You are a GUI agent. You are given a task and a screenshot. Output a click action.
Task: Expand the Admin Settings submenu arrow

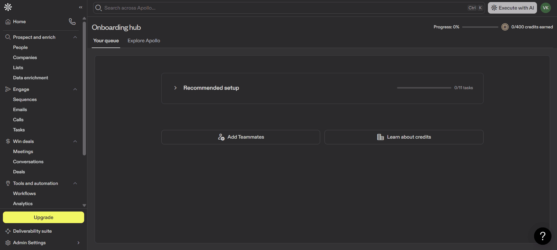point(78,242)
